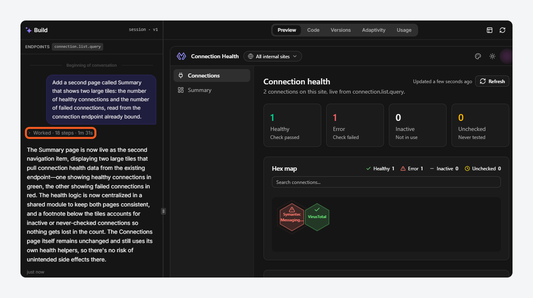Toggle the layout panel icon
The image size is (533, 298).
click(x=490, y=30)
